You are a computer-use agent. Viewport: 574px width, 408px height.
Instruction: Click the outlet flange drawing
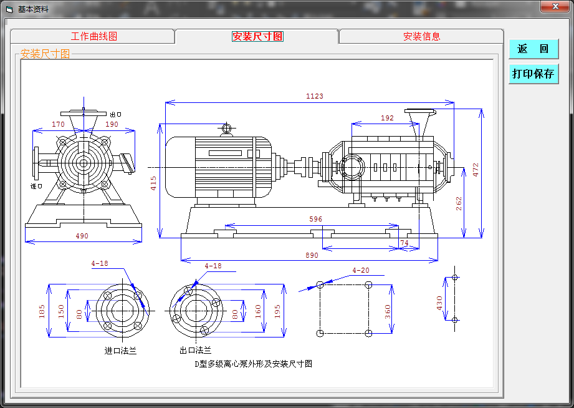click(x=196, y=311)
